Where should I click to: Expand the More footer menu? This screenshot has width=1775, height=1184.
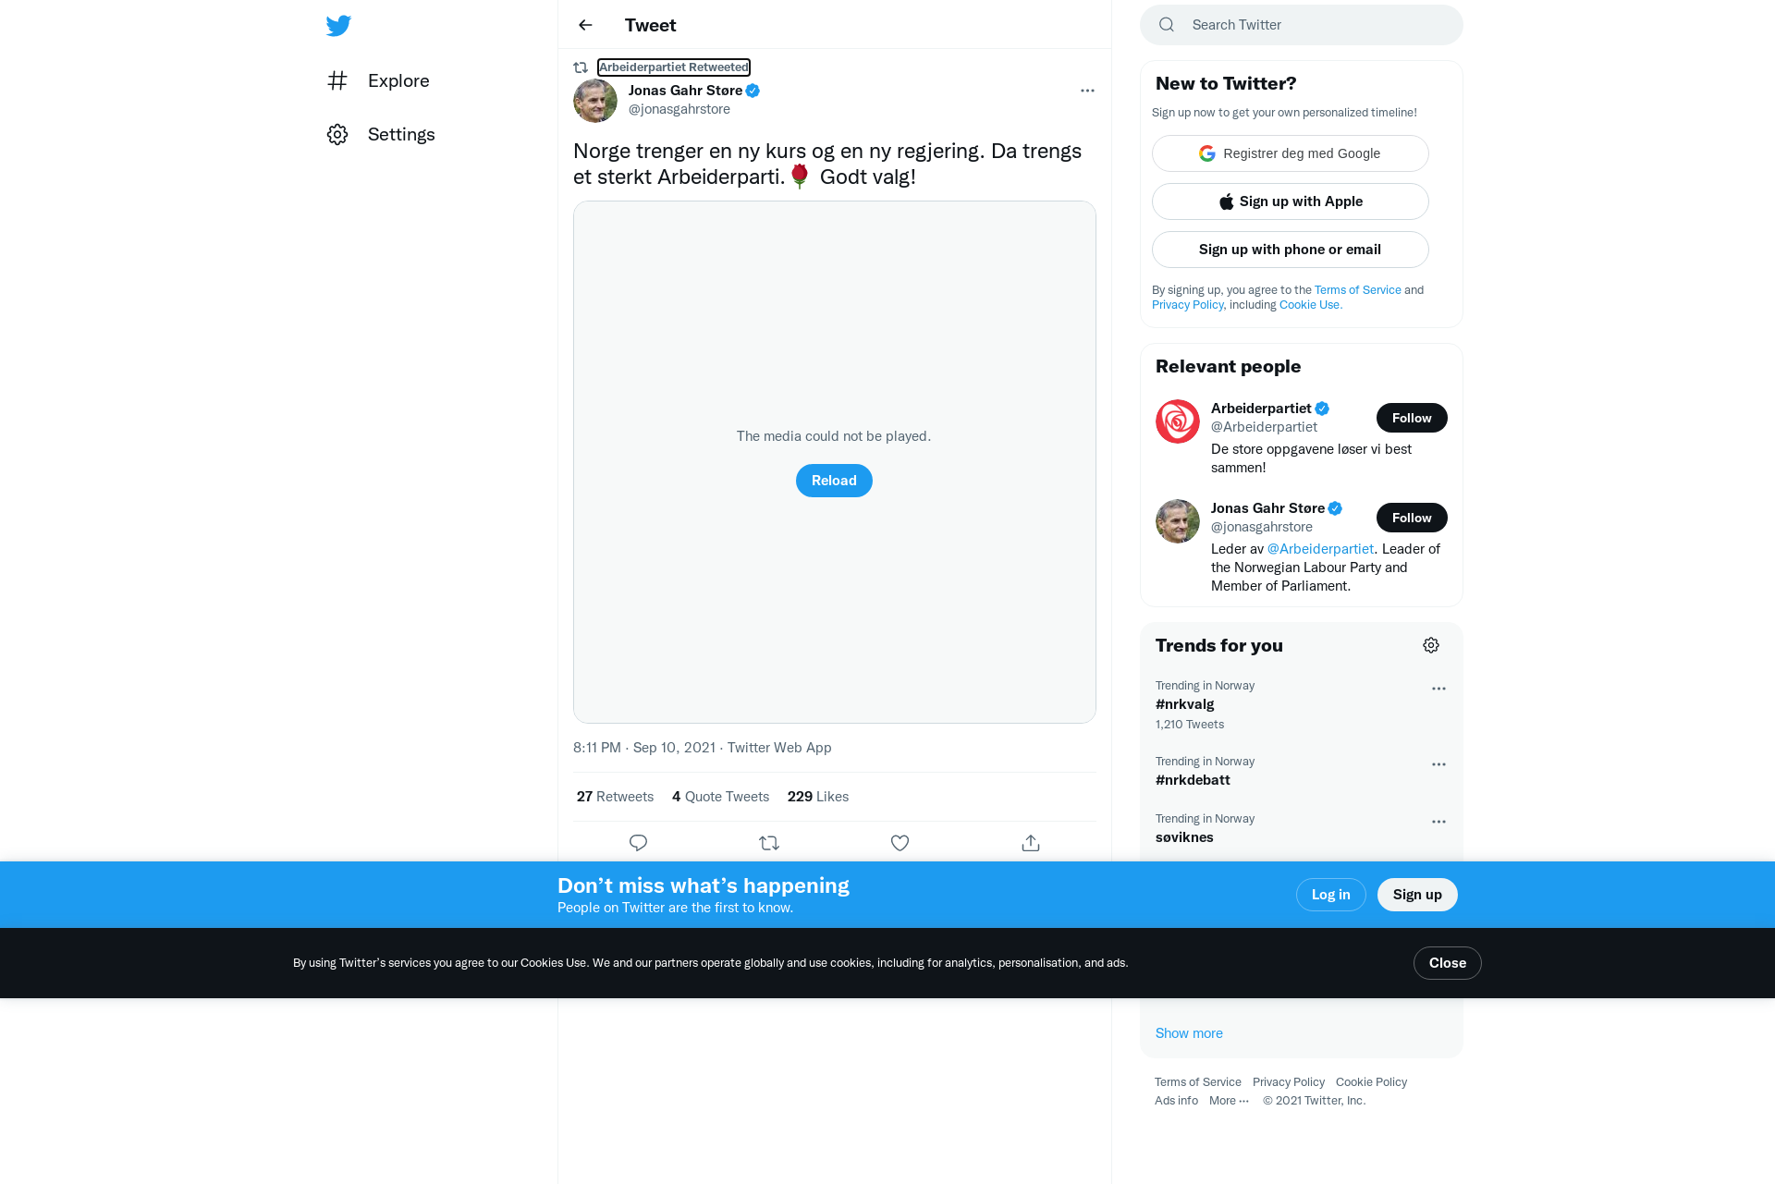1229,1100
